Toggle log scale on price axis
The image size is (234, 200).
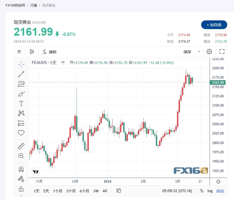pos(210,191)
